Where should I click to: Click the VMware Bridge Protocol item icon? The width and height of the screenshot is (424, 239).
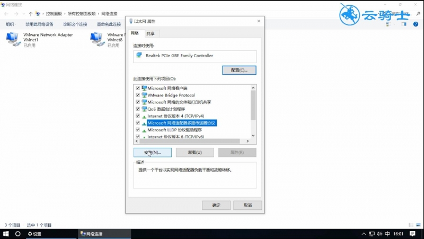(x=144, y=95)
